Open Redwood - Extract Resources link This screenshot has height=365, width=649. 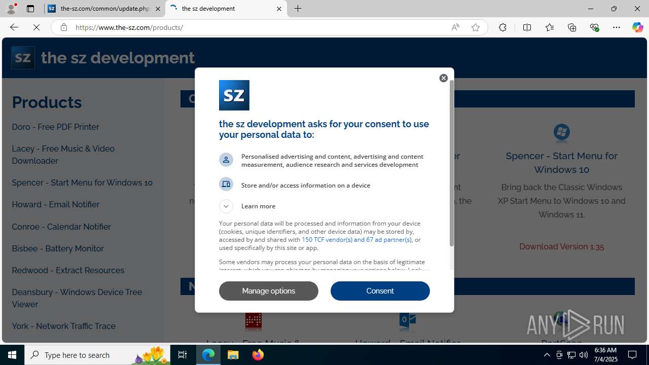68,270
